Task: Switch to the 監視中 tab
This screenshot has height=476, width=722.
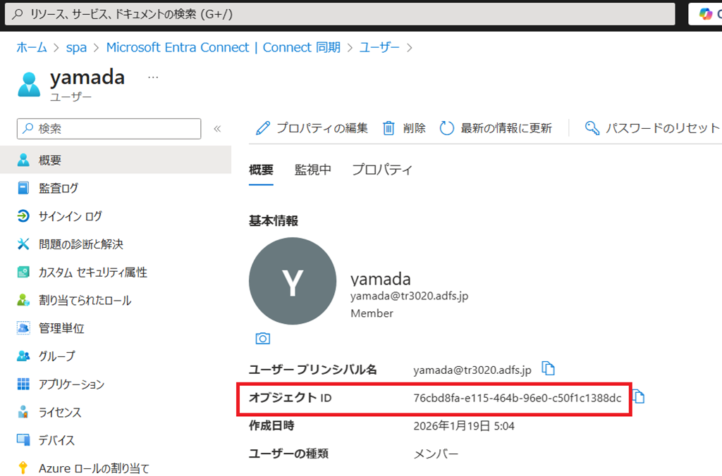Action: 313,170
